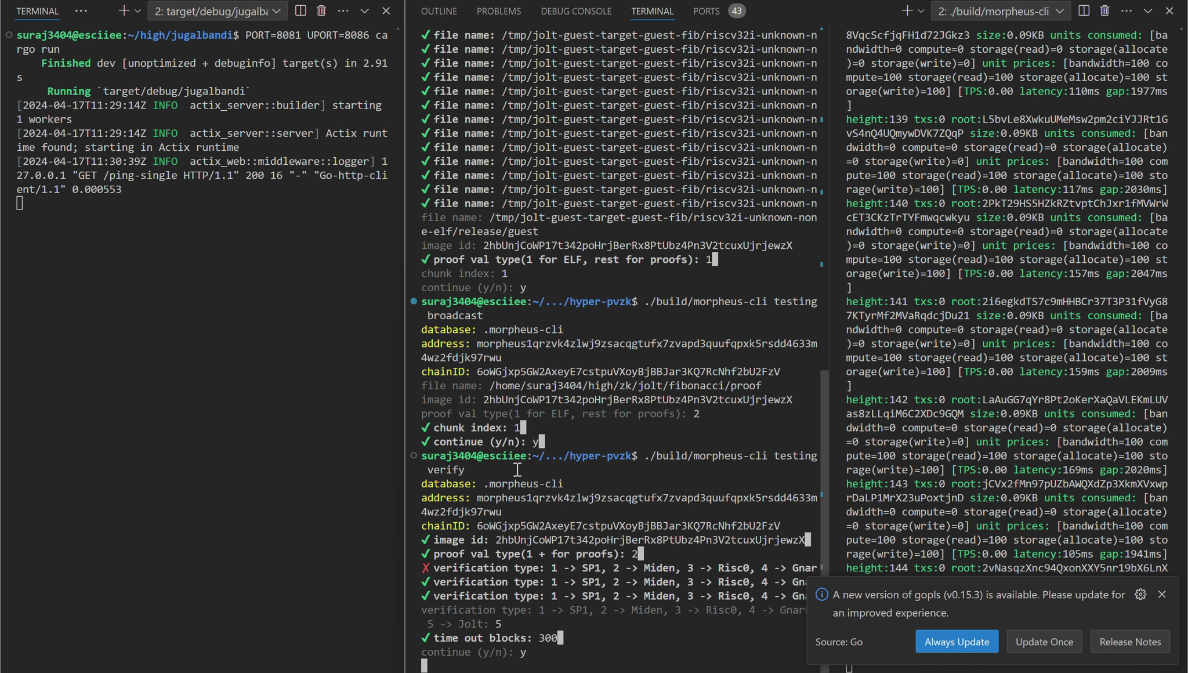1188x673 pixels.
Task: Click info icon in gopls notification
Action: coord(821,595)
